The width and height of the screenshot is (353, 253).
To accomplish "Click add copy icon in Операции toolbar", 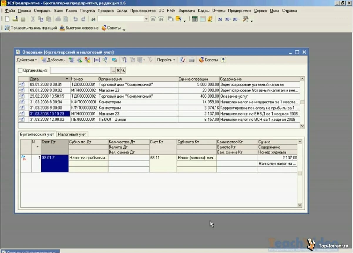I will coord(71,60).
